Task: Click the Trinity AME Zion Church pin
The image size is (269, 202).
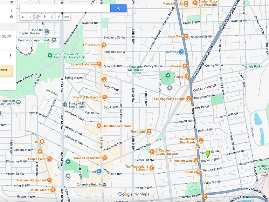Action: tap(65, 105)
